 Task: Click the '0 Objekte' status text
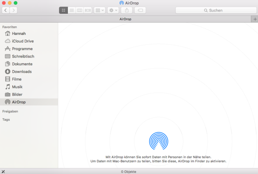[x=129, y=172]
